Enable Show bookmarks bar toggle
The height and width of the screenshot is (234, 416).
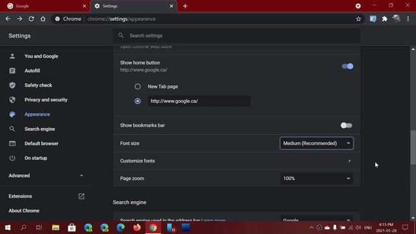pos(346,125)
